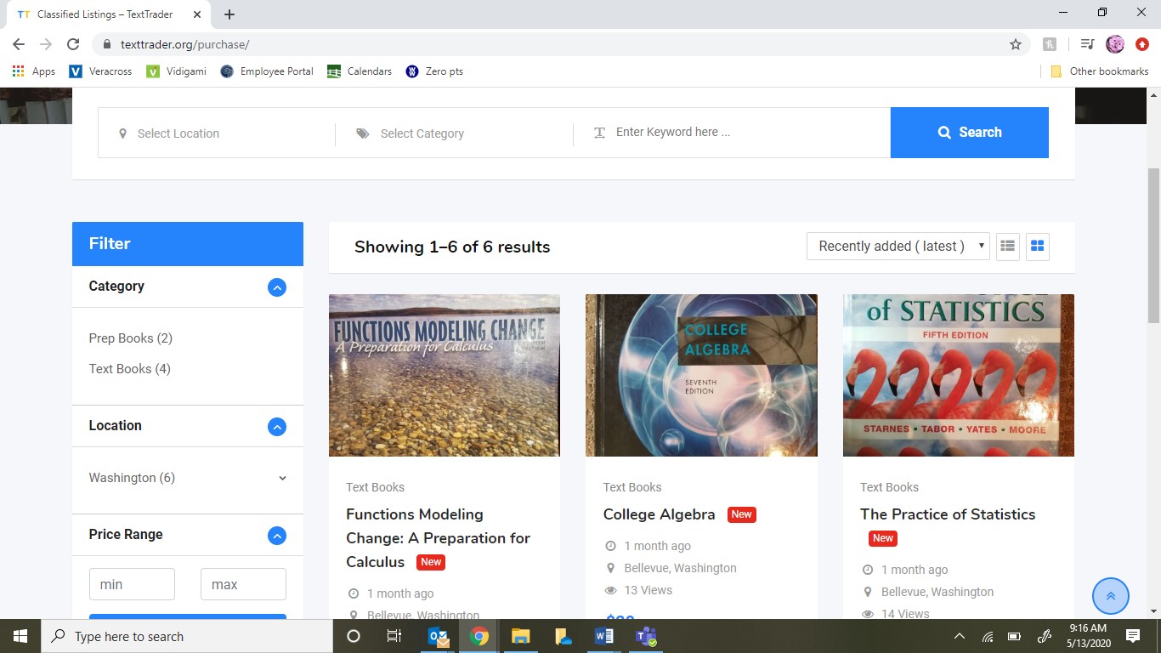Collapse the Category filter section

277,287
